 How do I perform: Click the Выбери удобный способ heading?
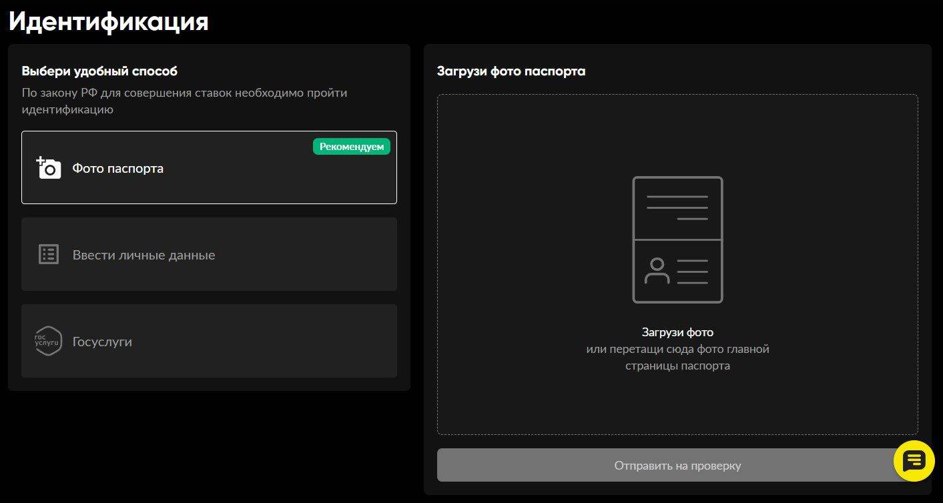(x=99, y=71)
